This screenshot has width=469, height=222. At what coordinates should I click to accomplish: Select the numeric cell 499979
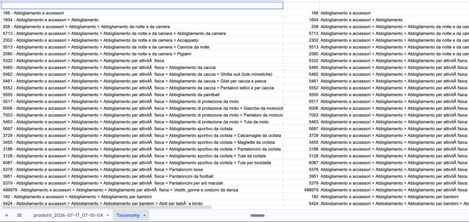301,190
